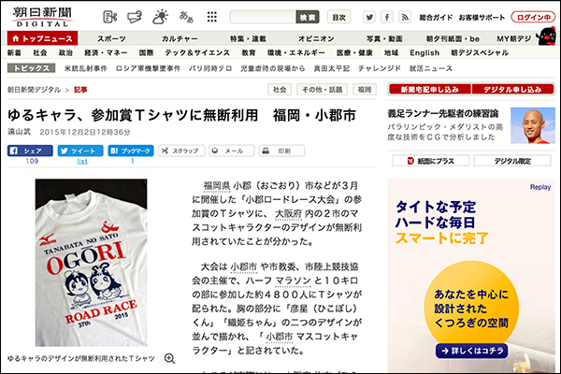Enlarge T-shirt photo with magnifier icon
Viewport: 561px width, 374px height.
click(x=170, y=358)
